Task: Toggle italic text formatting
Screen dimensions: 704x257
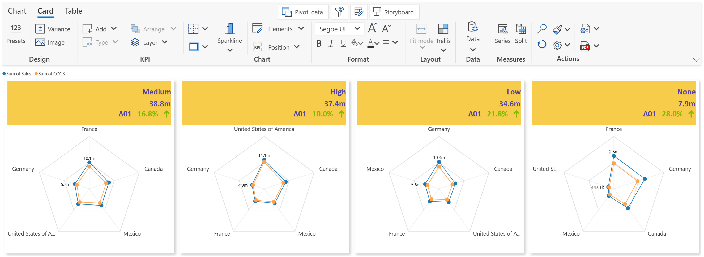Action: pos(331,43)
